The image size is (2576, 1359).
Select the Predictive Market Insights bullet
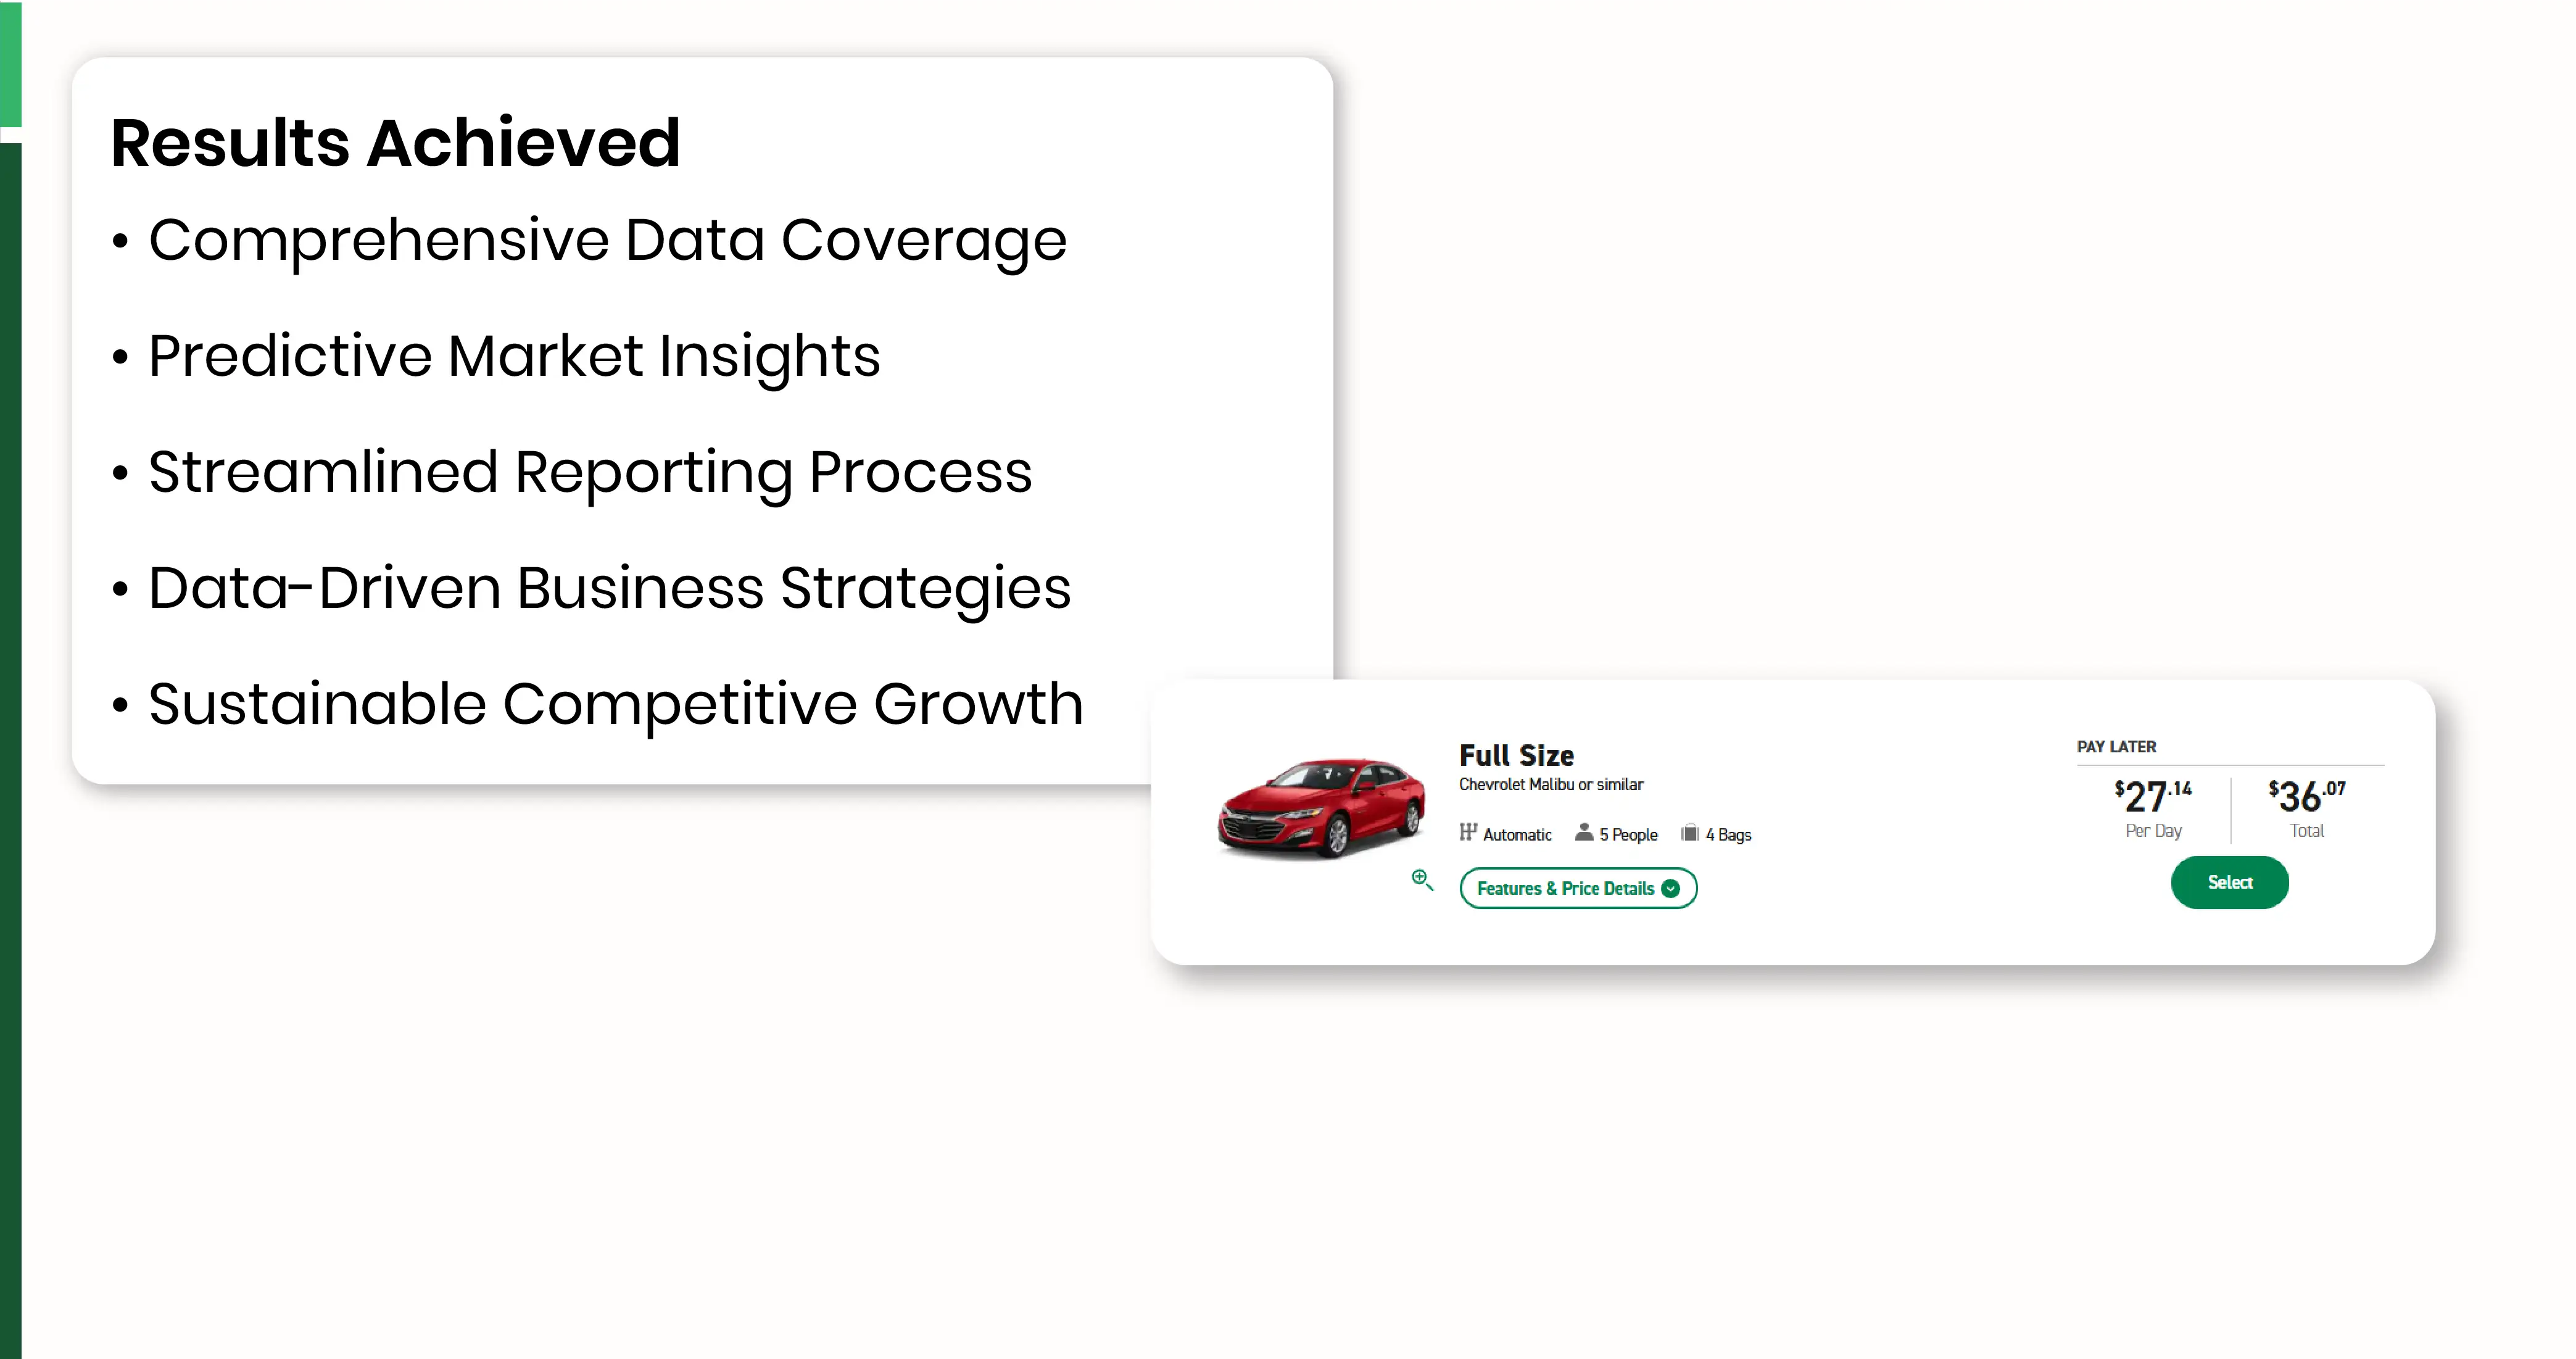coord(514,357)
